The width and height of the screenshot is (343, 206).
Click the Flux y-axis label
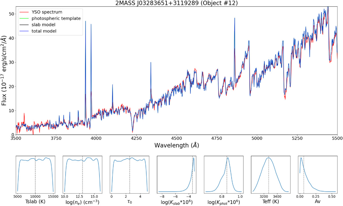tap(4, 71)
